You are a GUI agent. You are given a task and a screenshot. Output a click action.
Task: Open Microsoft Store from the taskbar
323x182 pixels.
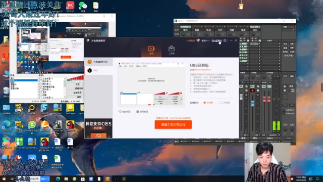pos(83,179)
